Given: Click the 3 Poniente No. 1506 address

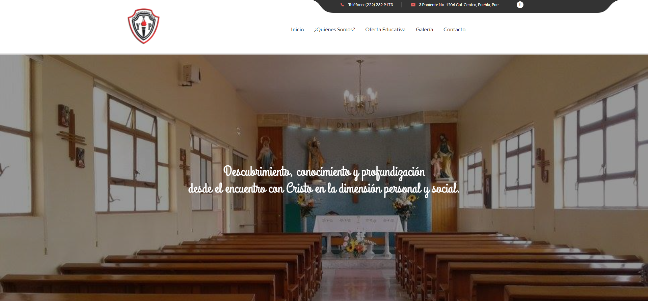Looking at the screenshot, I should [x=459, y=5].
